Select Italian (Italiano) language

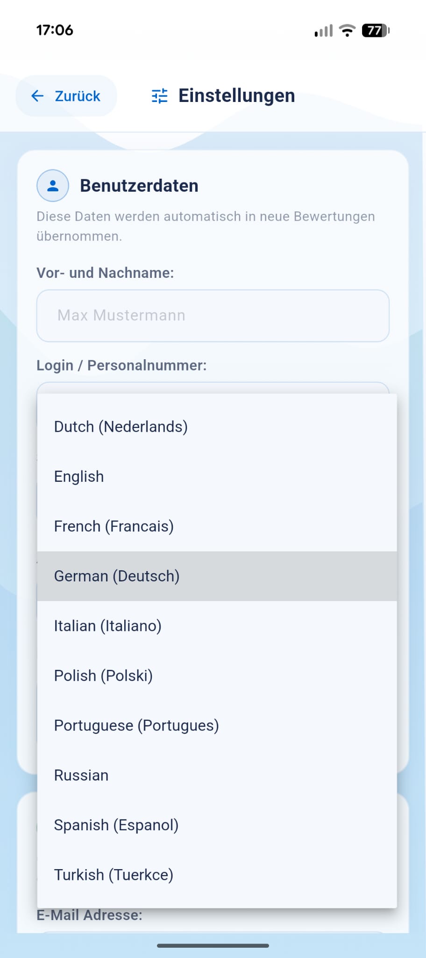click(108, 626)
